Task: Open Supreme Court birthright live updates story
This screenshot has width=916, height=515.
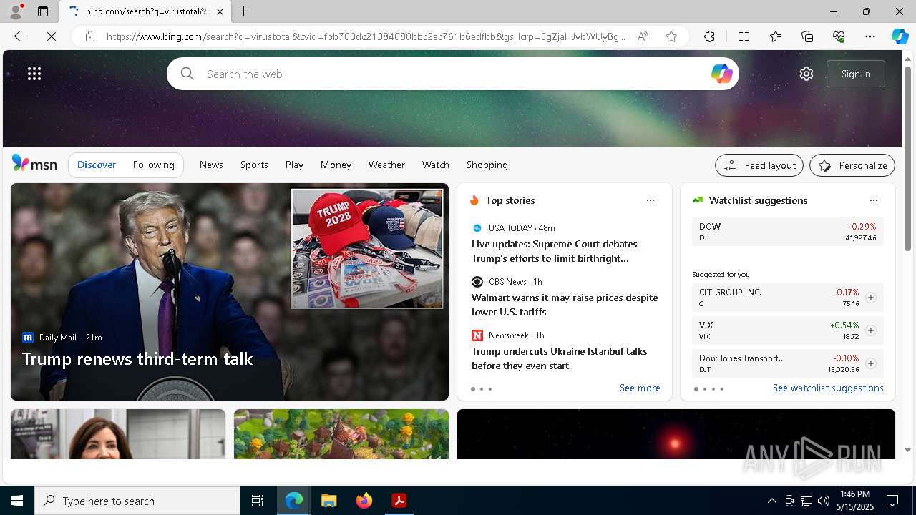Action: (555, 251)
